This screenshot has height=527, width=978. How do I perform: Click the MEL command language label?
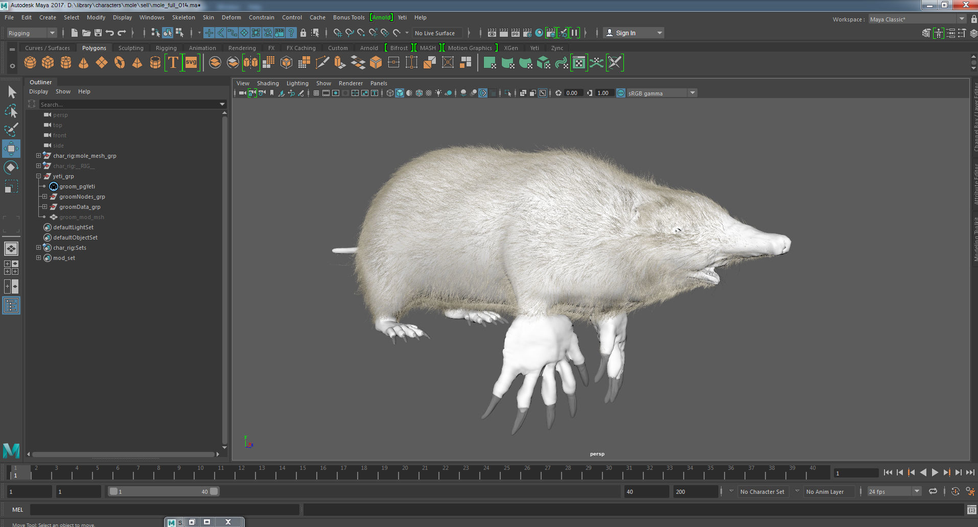point(18,510)
